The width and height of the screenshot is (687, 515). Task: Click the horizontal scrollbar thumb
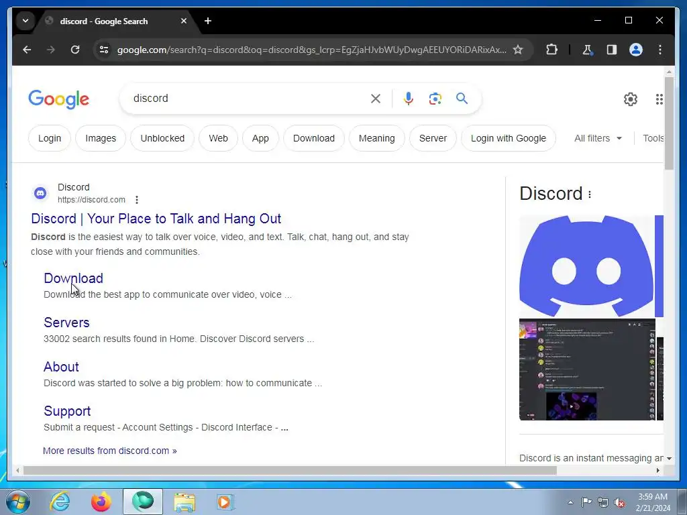point(290,470)
